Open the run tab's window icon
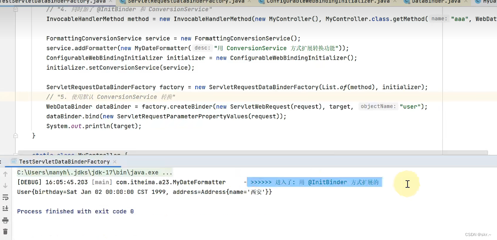The height and width of the screenshot is (240, 497). [x=14, y=162]
